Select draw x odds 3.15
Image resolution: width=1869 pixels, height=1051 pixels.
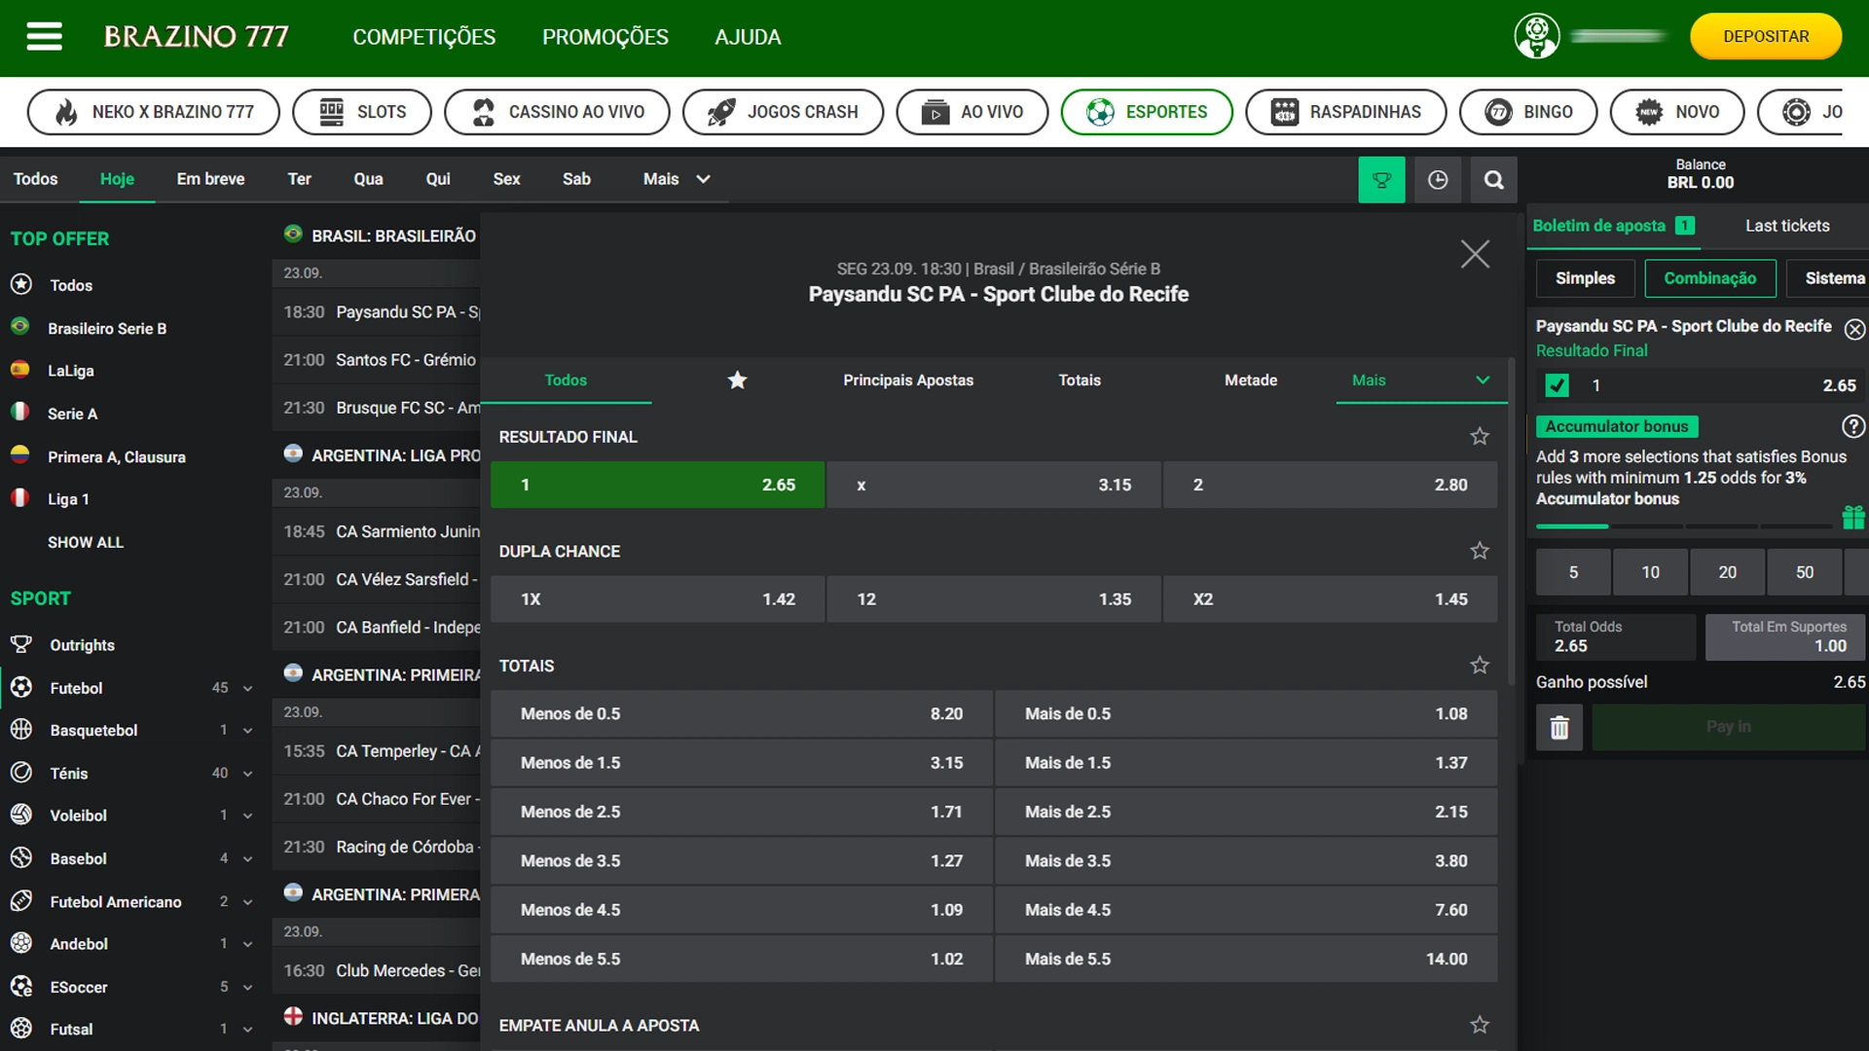[x=994, y=485]
